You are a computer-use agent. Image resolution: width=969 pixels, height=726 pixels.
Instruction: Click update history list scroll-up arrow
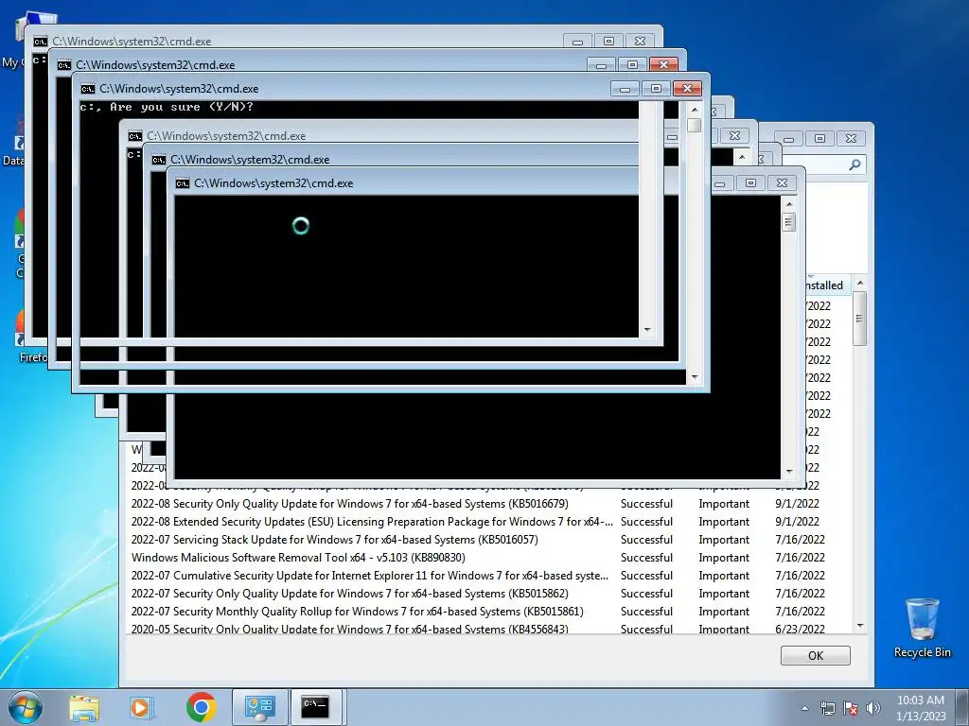(x=859, y=283)
